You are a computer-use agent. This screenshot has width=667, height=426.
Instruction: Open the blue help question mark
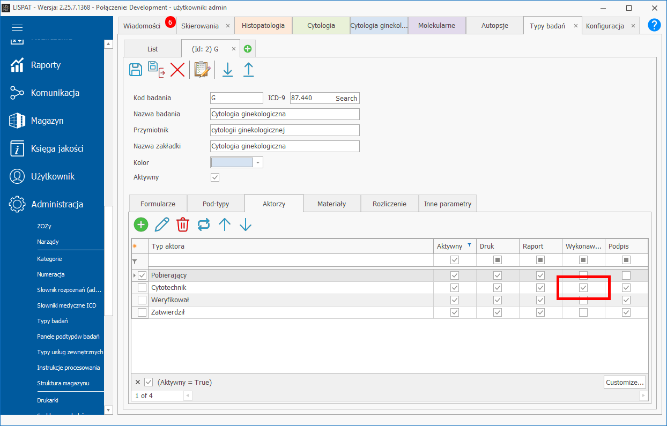[654, 25]
